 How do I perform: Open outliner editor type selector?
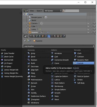click(26, 11)
